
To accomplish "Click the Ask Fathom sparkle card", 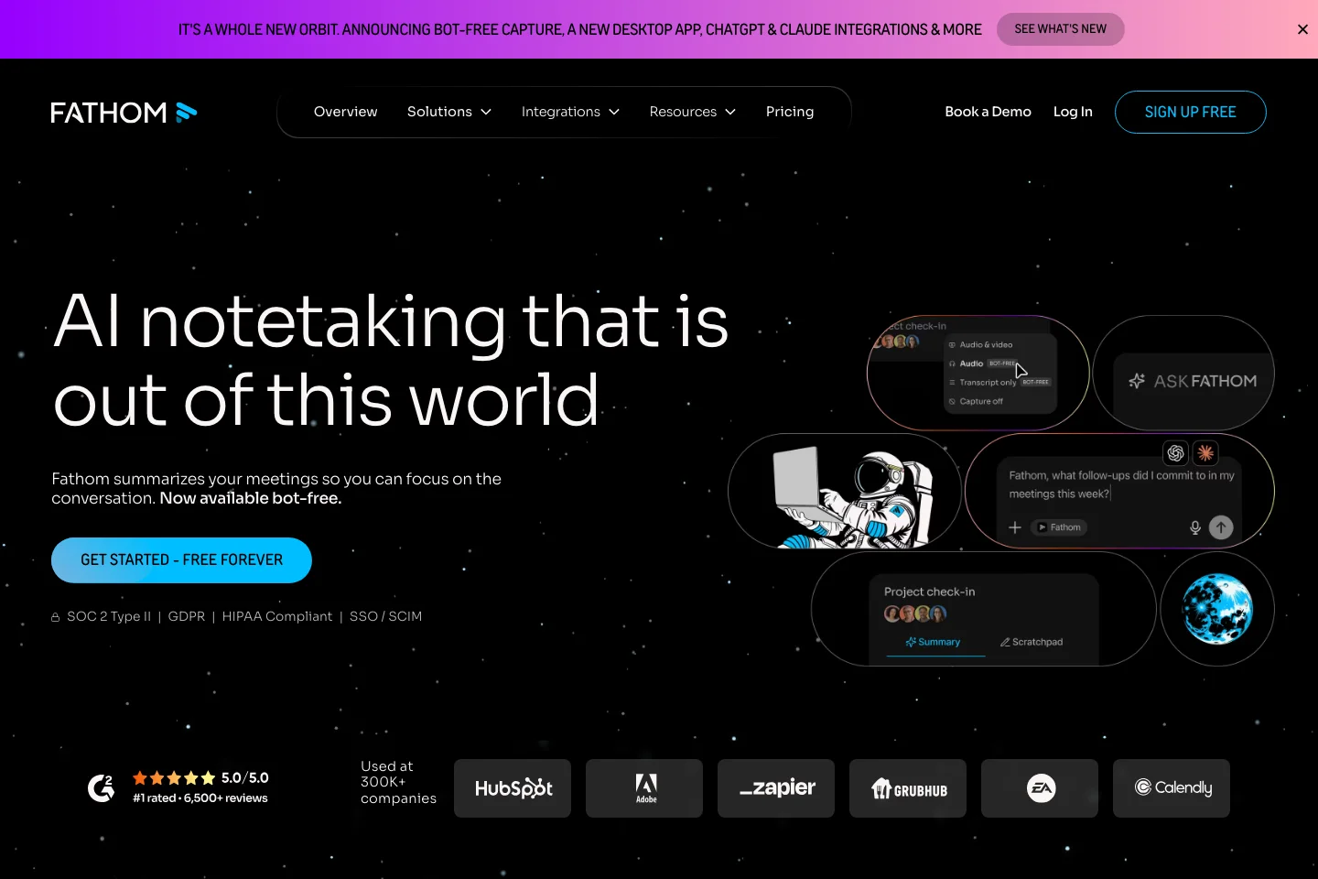I will [1183, 373].
